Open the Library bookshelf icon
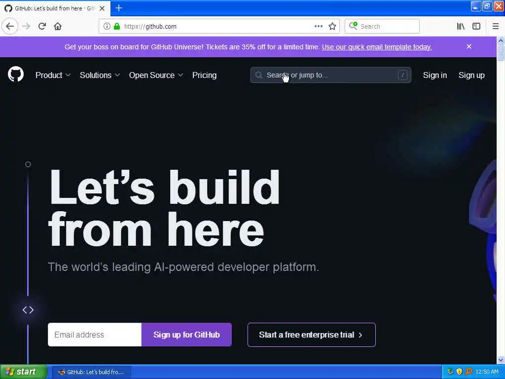Screen dimensions: 505x379 tap(461, 26)
